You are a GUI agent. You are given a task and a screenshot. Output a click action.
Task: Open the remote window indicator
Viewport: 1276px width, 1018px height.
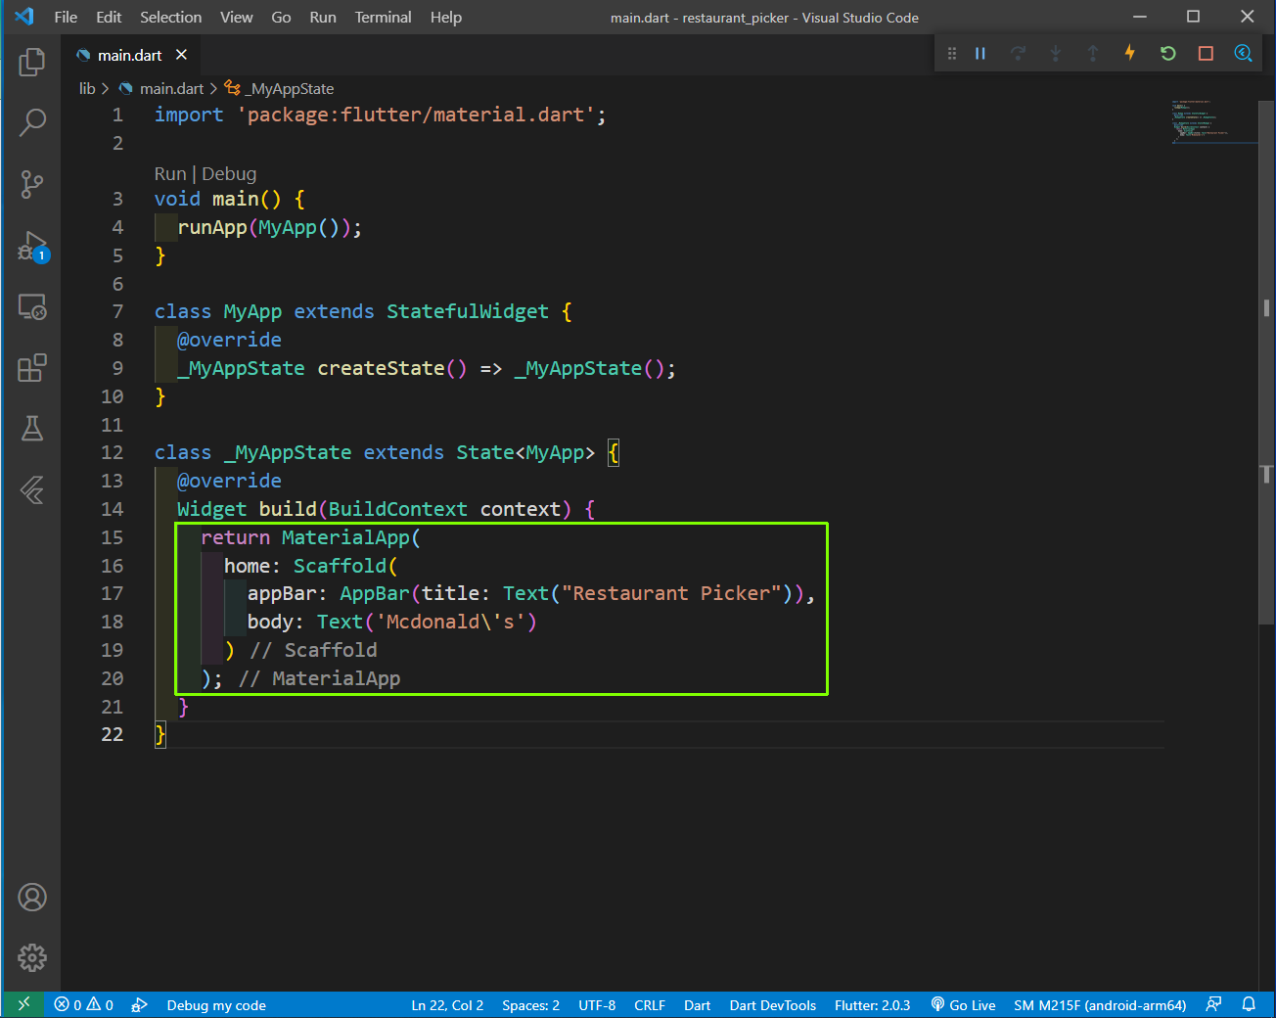coord(23,1004)
